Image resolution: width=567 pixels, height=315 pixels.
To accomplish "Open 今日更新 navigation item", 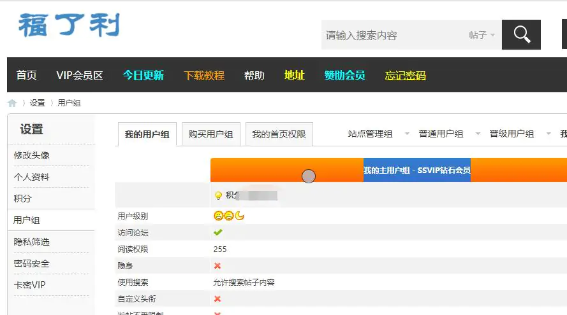I will 144,75.
